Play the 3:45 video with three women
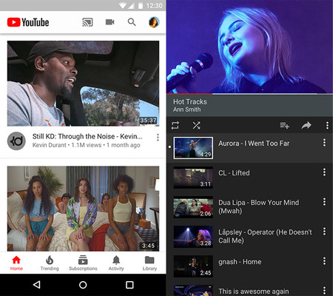This screenshot has width=333, height=296. point(83,209)
